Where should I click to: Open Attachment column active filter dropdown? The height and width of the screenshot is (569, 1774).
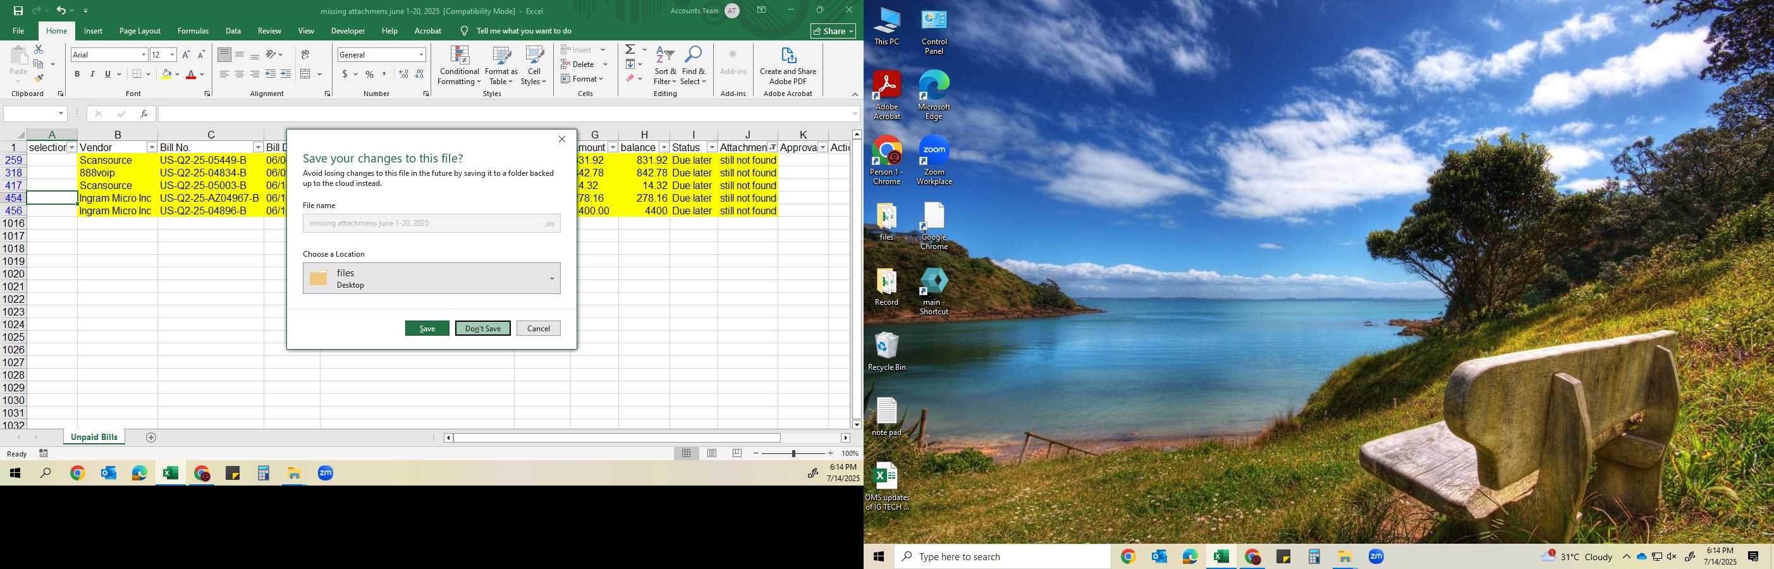(x=773, y=147)
